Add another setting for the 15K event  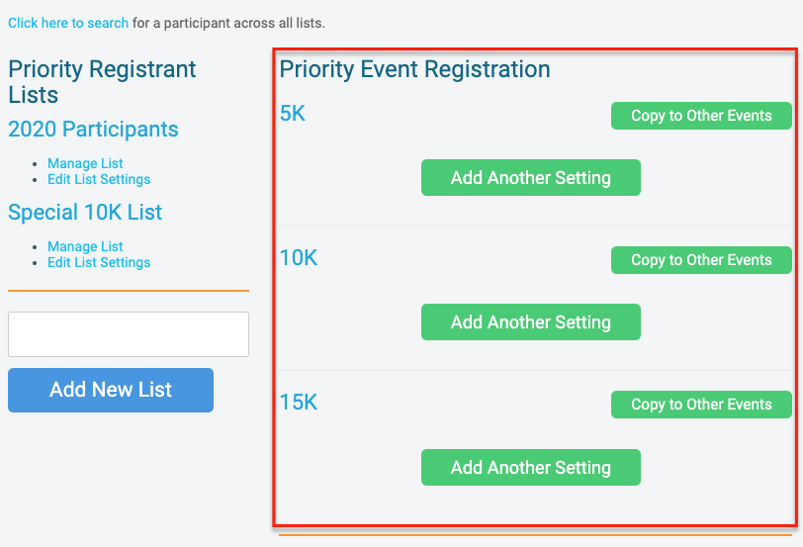point(531,468)
